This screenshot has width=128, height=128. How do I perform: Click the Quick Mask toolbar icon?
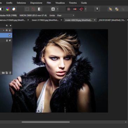(x=53, y=9)
